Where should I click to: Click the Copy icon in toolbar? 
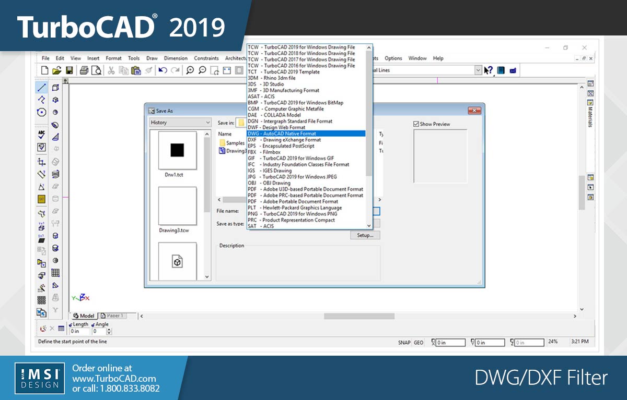123,70
